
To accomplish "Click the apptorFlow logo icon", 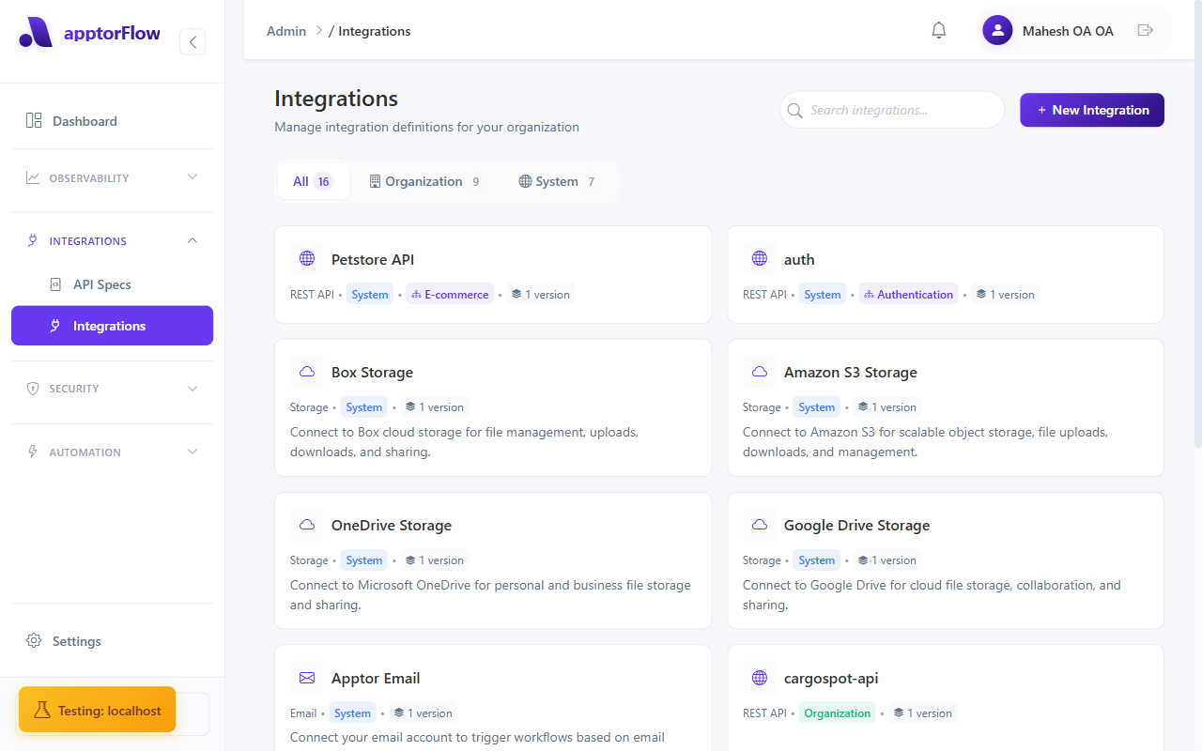I will point(36,32).
